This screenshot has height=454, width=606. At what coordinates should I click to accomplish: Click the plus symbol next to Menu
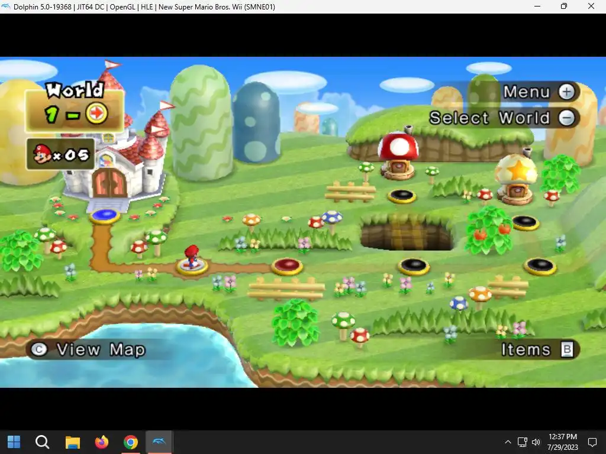click(x=566, y=92)
